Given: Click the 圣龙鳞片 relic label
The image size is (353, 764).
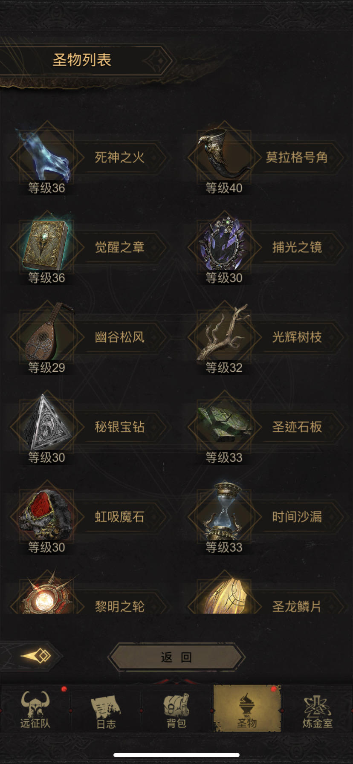Looking at the screenshot, I should [297, 606].
